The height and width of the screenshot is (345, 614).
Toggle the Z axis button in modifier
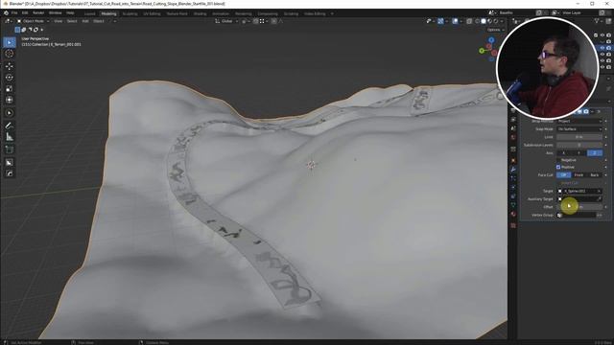point(595,153)
